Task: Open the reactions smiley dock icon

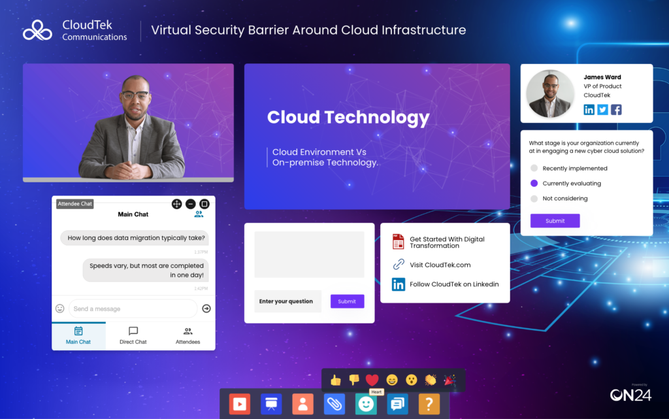Action: pos(366,404)
